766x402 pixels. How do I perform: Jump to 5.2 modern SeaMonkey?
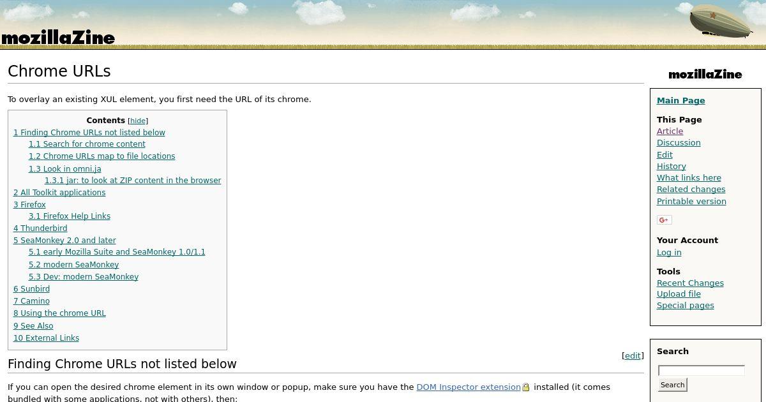pos(73,265)
